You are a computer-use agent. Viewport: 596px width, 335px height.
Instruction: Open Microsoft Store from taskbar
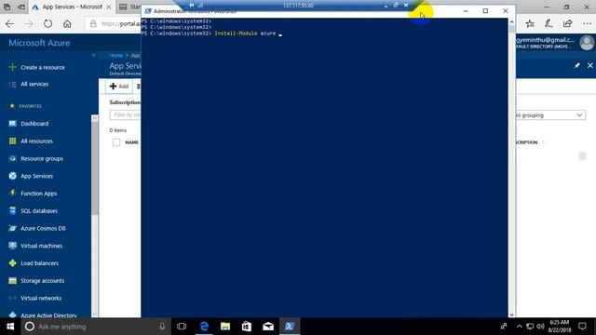tap(247, 327)
